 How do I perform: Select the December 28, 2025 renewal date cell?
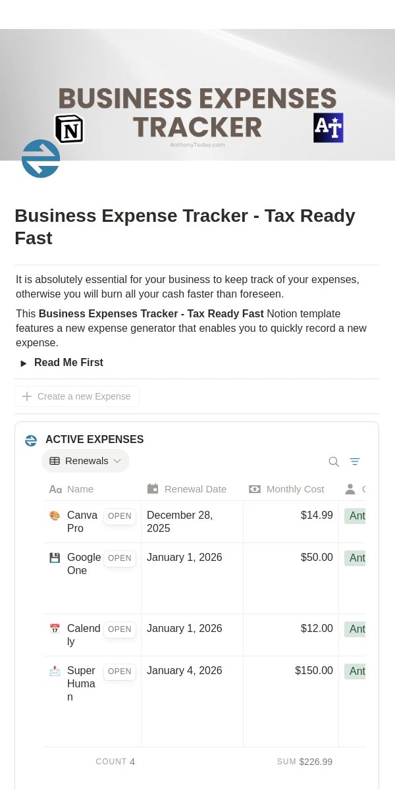point(192,522)
